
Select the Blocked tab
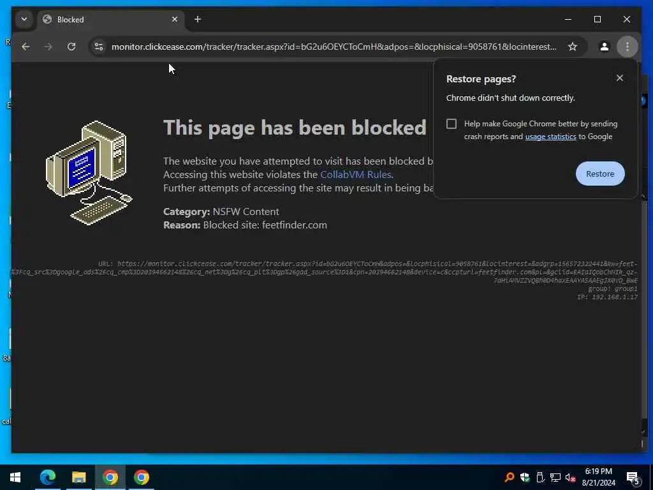[110, 19]
